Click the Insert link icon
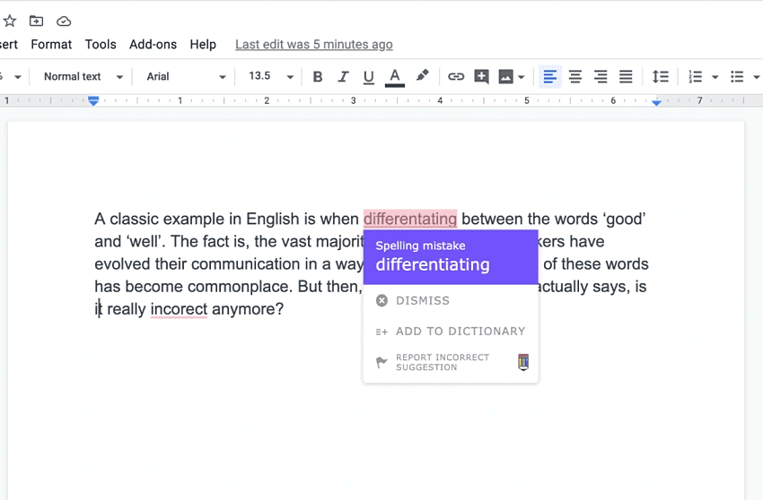The width and height of the screenshot is (763, 500). (x=456, y=77)
